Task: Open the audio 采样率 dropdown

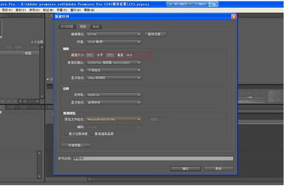Action: tap(114, 95)
